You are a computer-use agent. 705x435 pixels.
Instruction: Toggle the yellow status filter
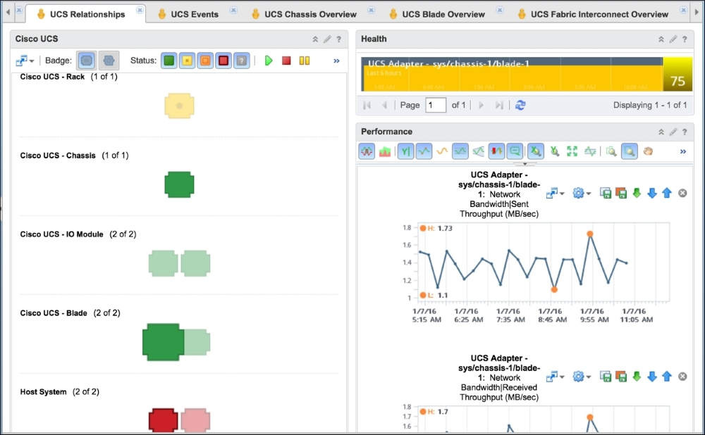click(187, 60)
